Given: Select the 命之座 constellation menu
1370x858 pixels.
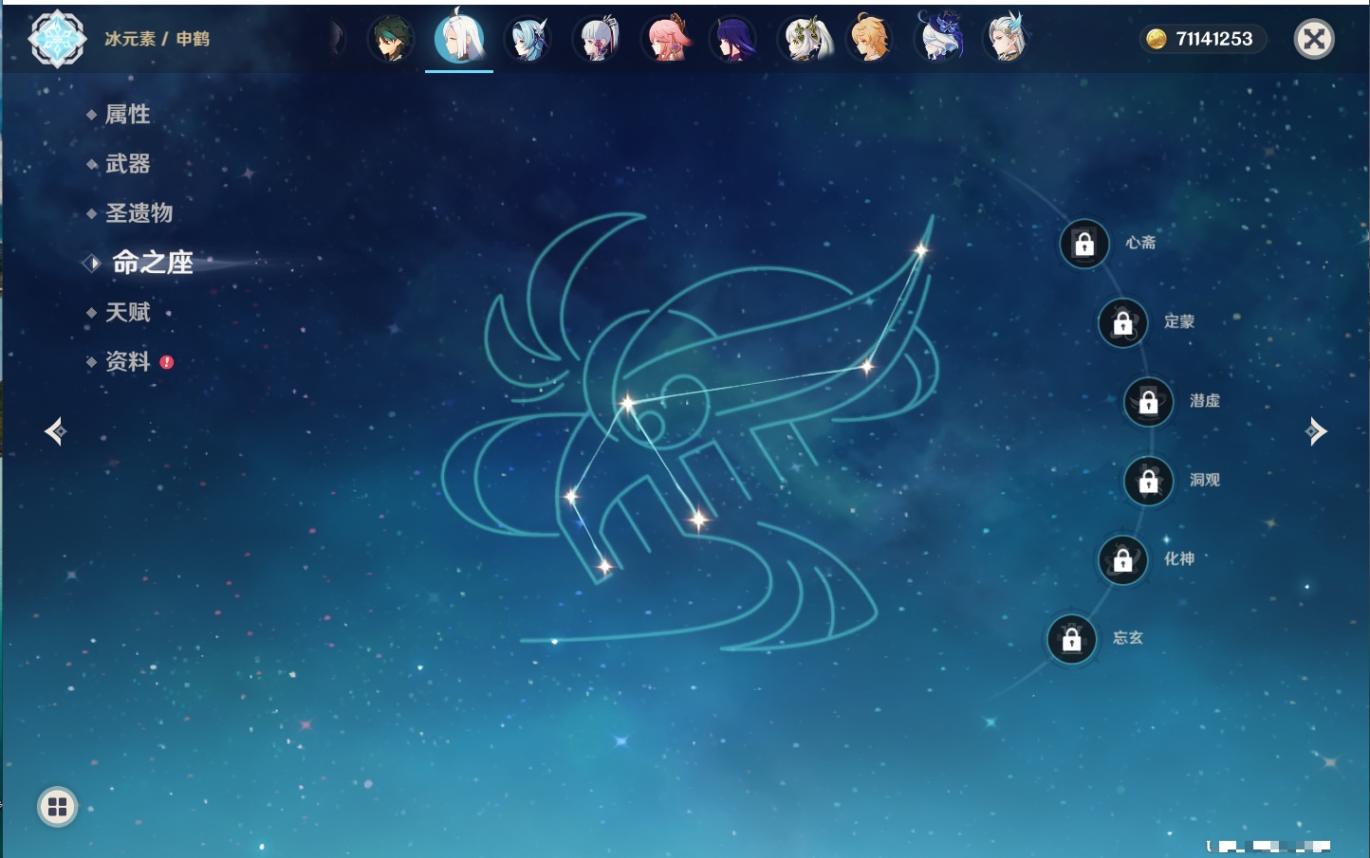Looking at the screenshot, I should click(152, 263).
